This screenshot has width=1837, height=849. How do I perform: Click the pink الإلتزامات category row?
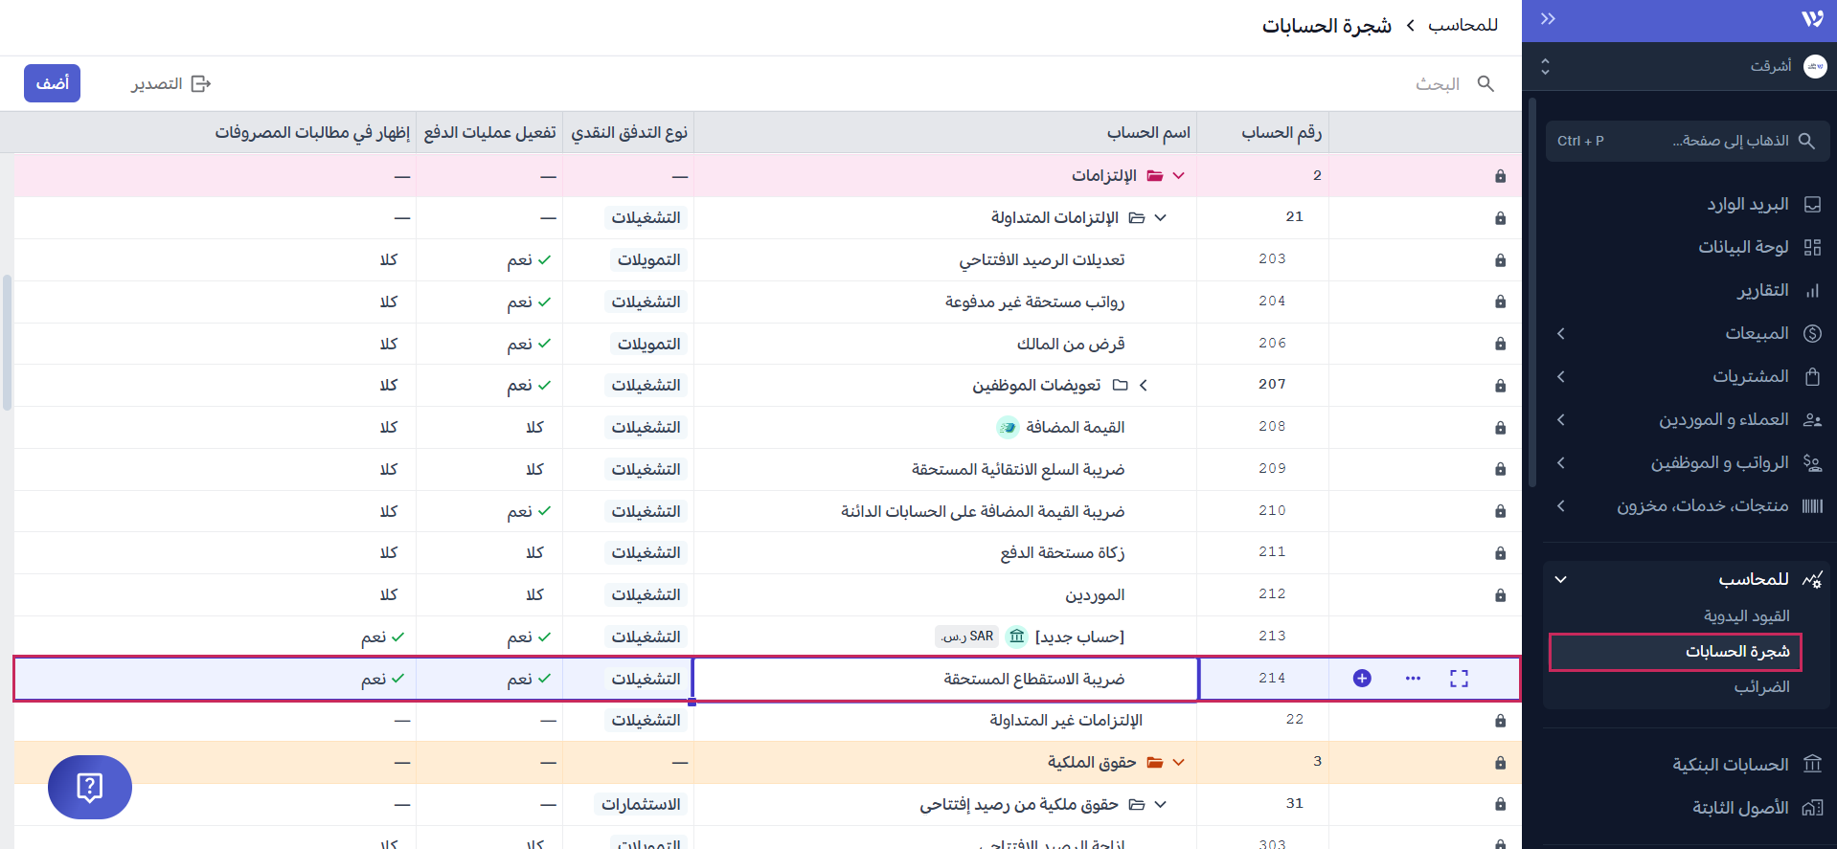click(862, 176)
